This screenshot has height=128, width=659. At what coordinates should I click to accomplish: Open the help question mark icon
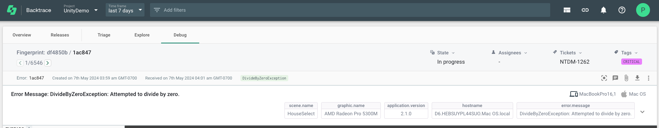pos(622,10)
